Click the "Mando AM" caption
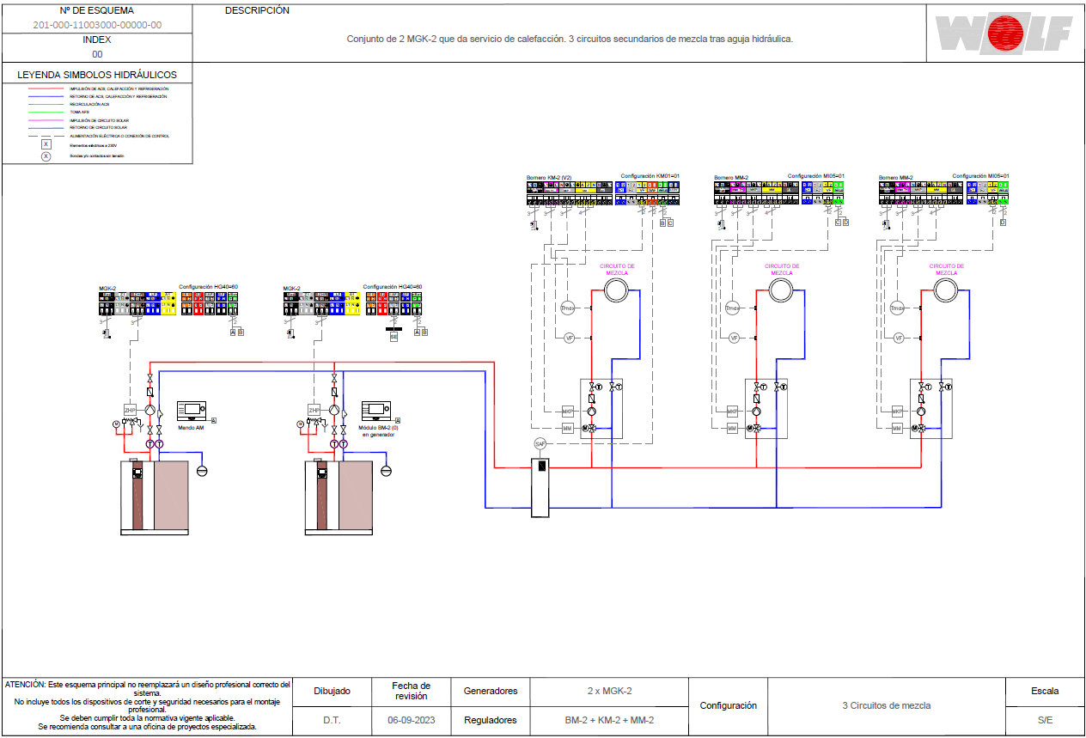Image resolution: width=1086 pixels, height=738 pixels. (x=191, y=428)
